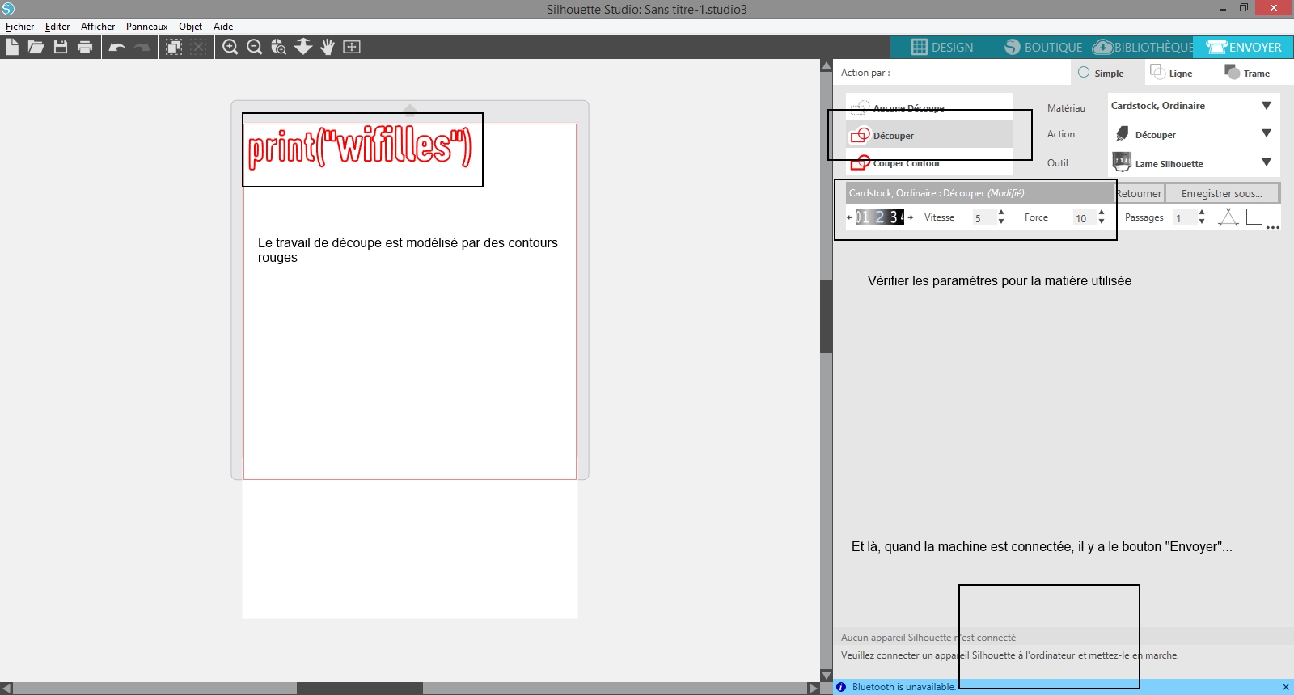The height and width of the screenshot is (695, 1294).
Task: Select the red print("wifilles") outline text
Action: pyautogui.click(x=359, y=147)
